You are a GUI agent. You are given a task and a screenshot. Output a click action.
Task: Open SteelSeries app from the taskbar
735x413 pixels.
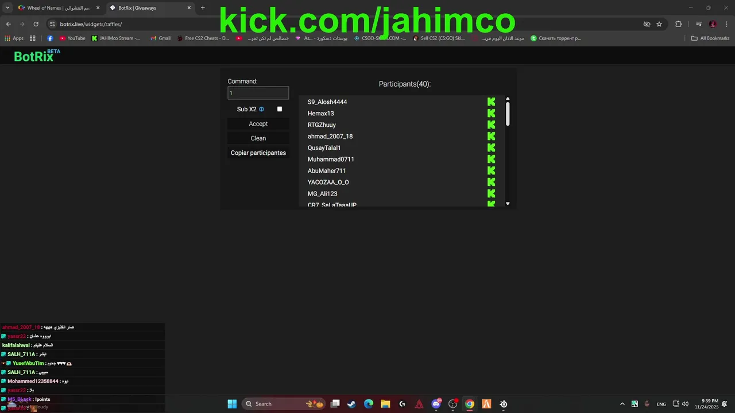pyautogui.click(x=504, y=404)
